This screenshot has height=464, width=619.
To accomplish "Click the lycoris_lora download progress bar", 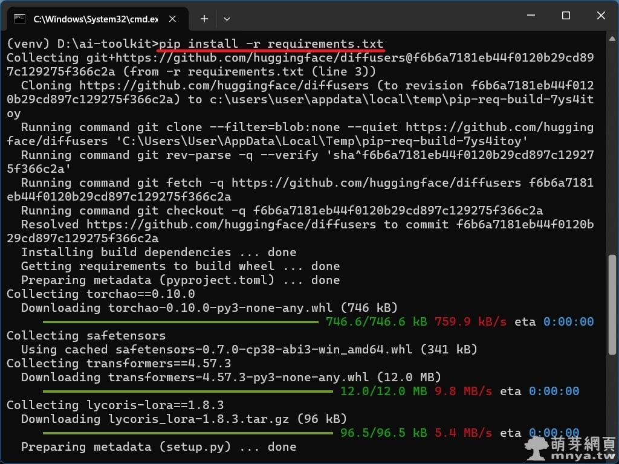I will [187, 433].
